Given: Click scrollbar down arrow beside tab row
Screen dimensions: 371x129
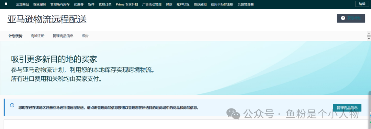Looking at the screenshot, I should [x=369, y=38].
